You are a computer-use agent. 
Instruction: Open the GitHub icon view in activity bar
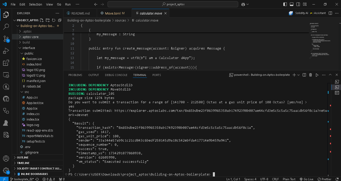[x=6, y=99]
